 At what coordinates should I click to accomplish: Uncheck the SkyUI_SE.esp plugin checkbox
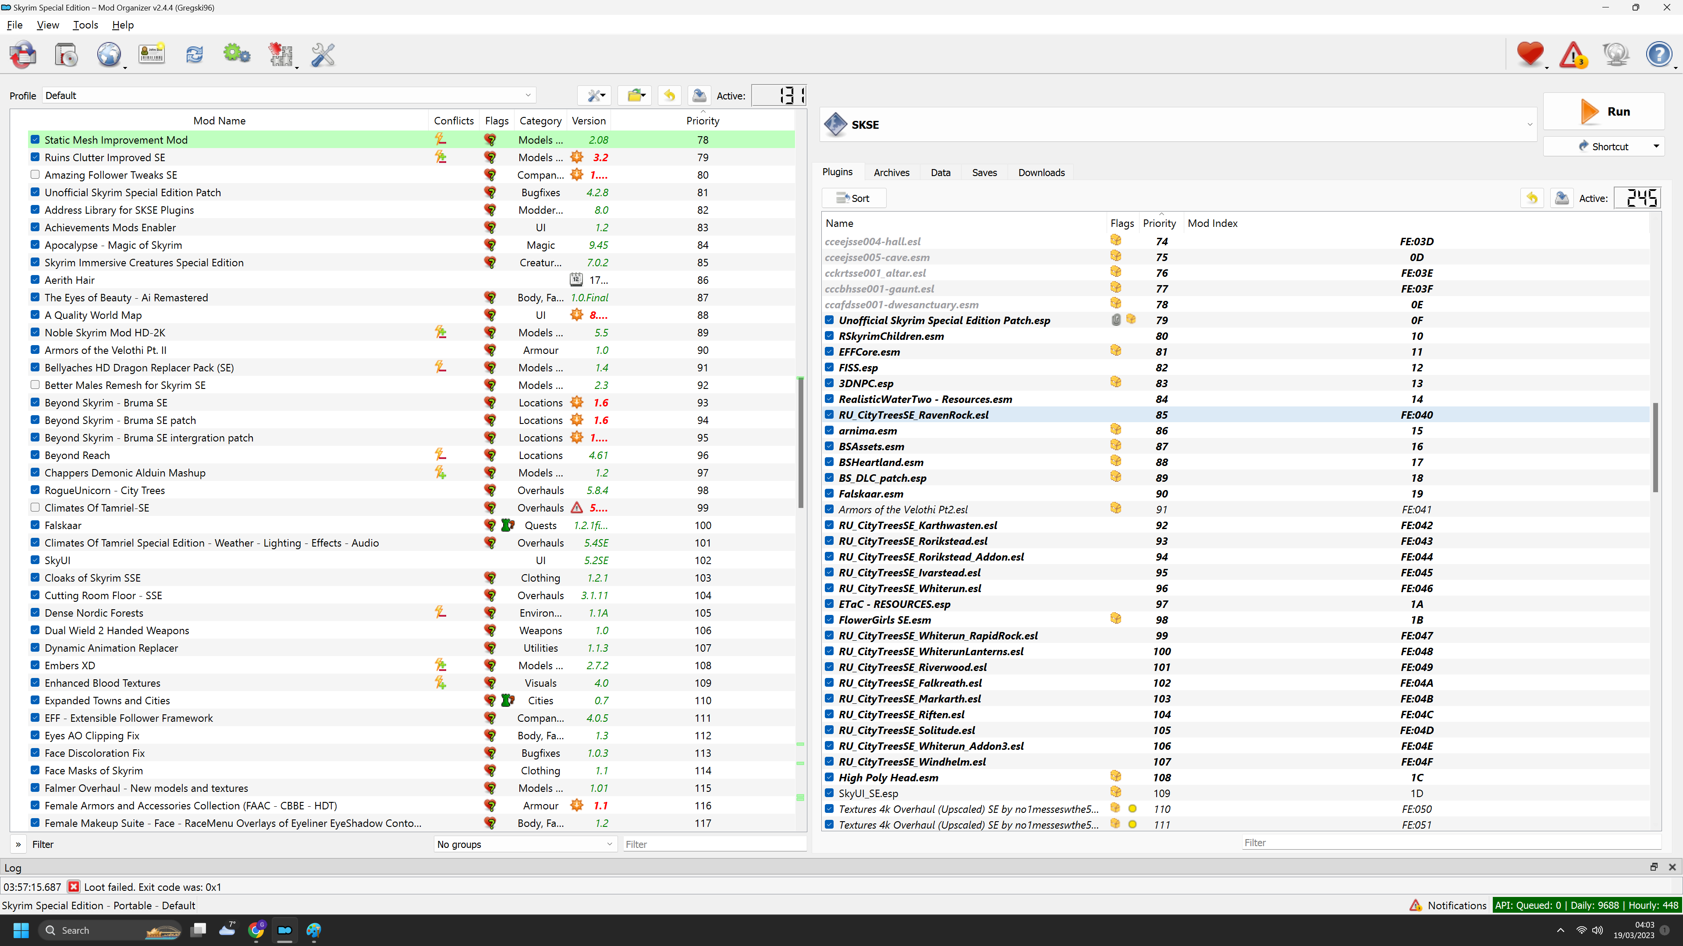pos(829,793)
